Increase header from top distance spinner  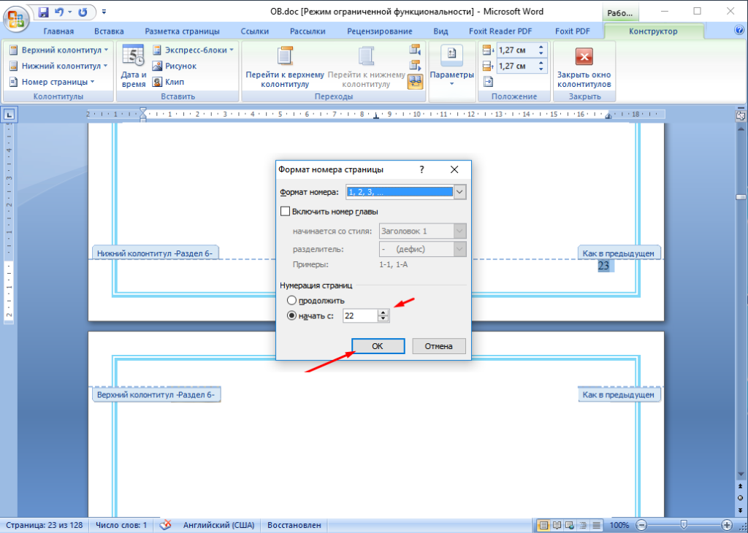tap(541, 47)
